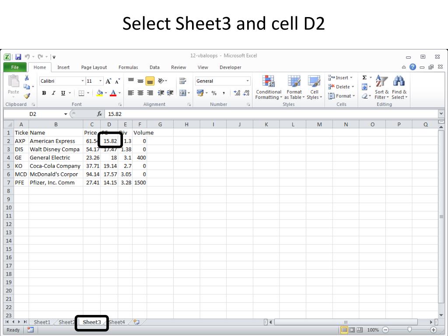Click the Wrap Text icon

182,81
